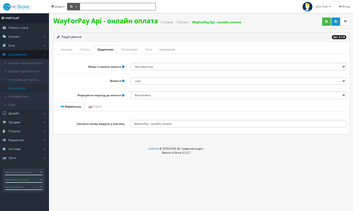
Task: Click the Блог book icon
Action: [x=4, y=46]
